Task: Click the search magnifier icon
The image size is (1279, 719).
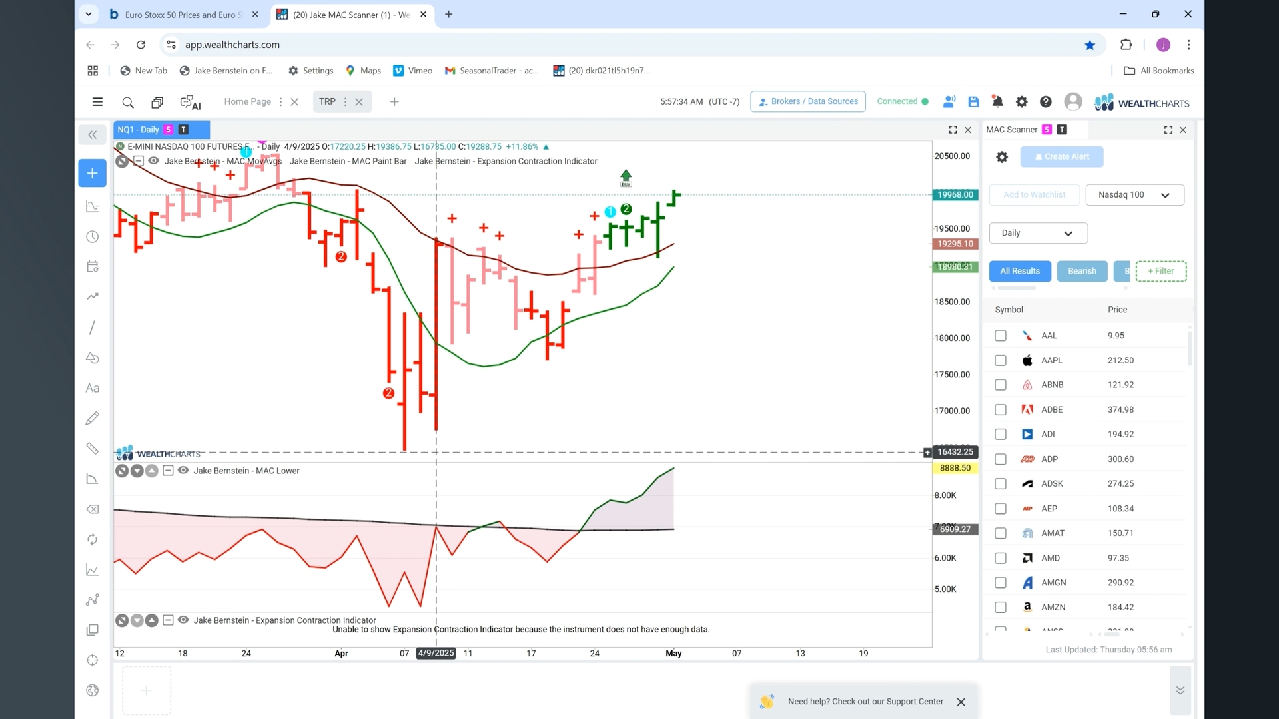Action: (127, 102)
